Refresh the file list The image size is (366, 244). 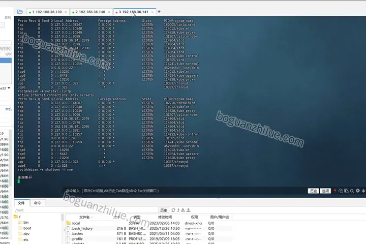[173, 210]
